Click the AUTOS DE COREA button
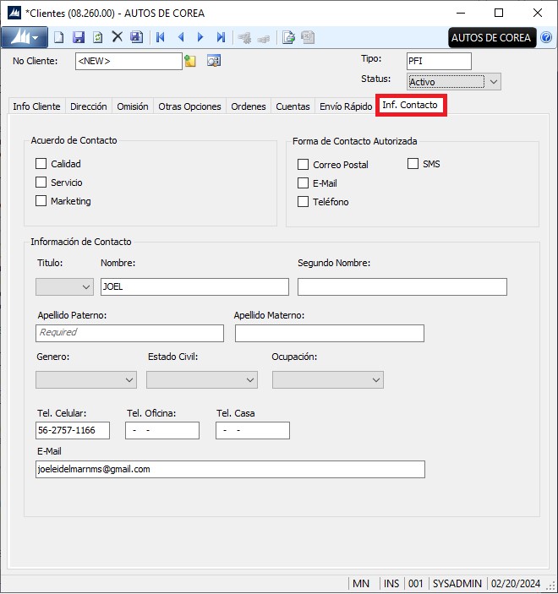This screenshot has height=594, width=558. (x=491, y=37)
